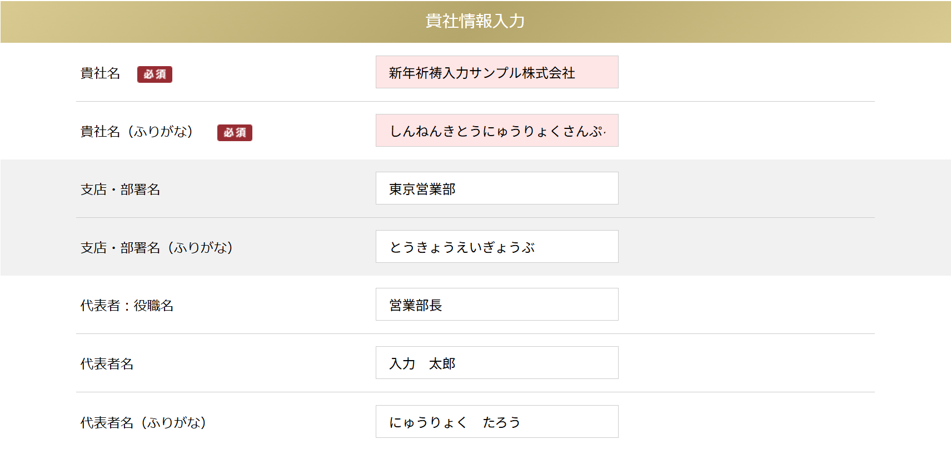Select the 貴社名（ふりがな） furigana input field

[x=497, y=131]
